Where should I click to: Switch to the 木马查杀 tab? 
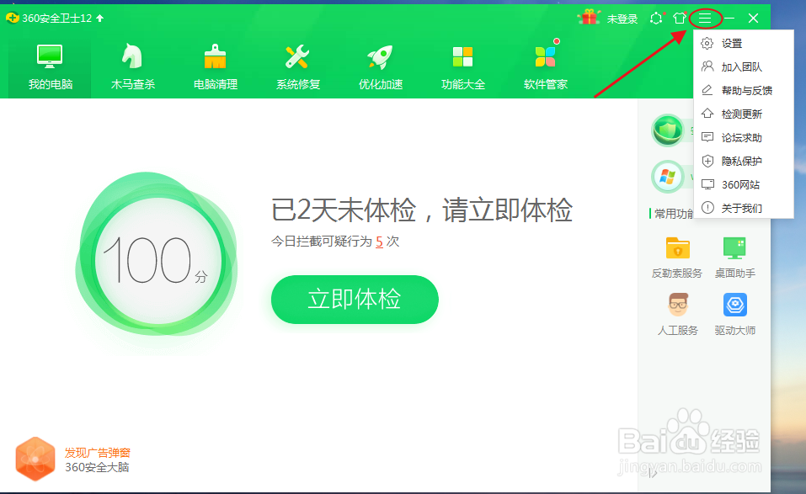[132, 66]
